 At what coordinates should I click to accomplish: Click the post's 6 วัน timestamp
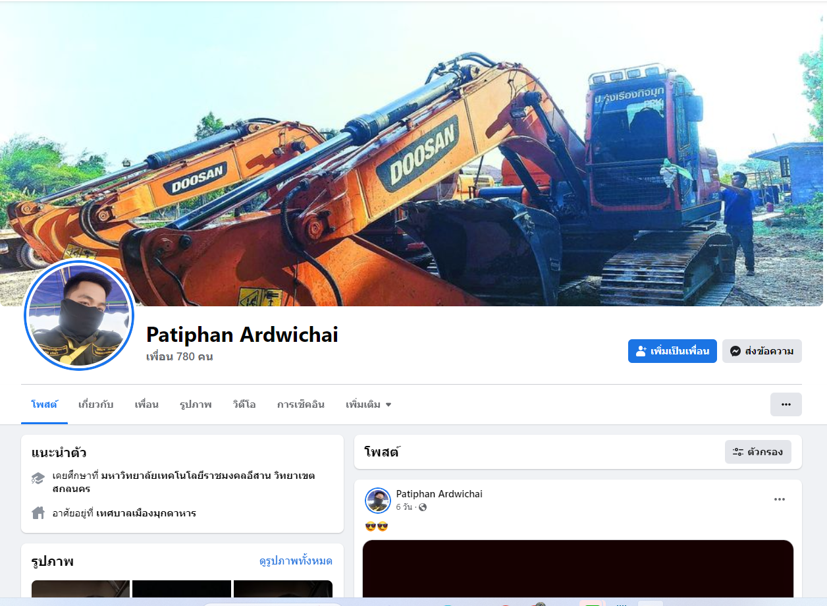(404, 507)
